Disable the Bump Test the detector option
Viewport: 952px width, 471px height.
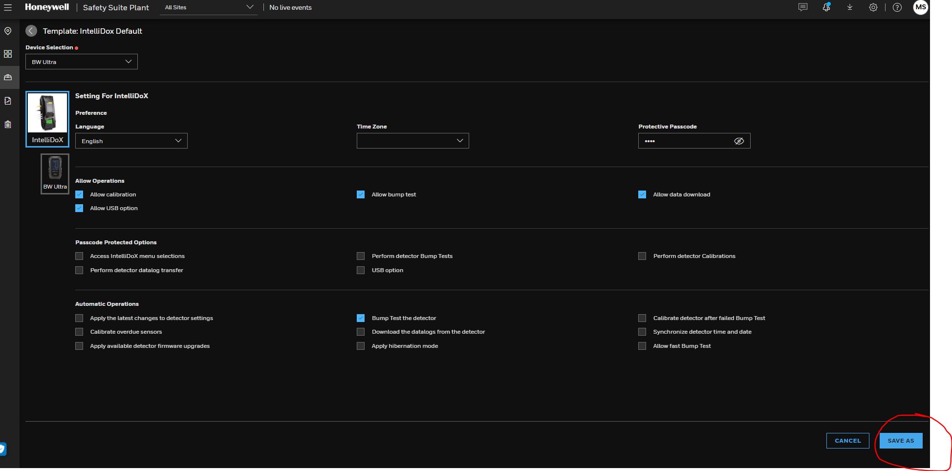coord(361,318)
